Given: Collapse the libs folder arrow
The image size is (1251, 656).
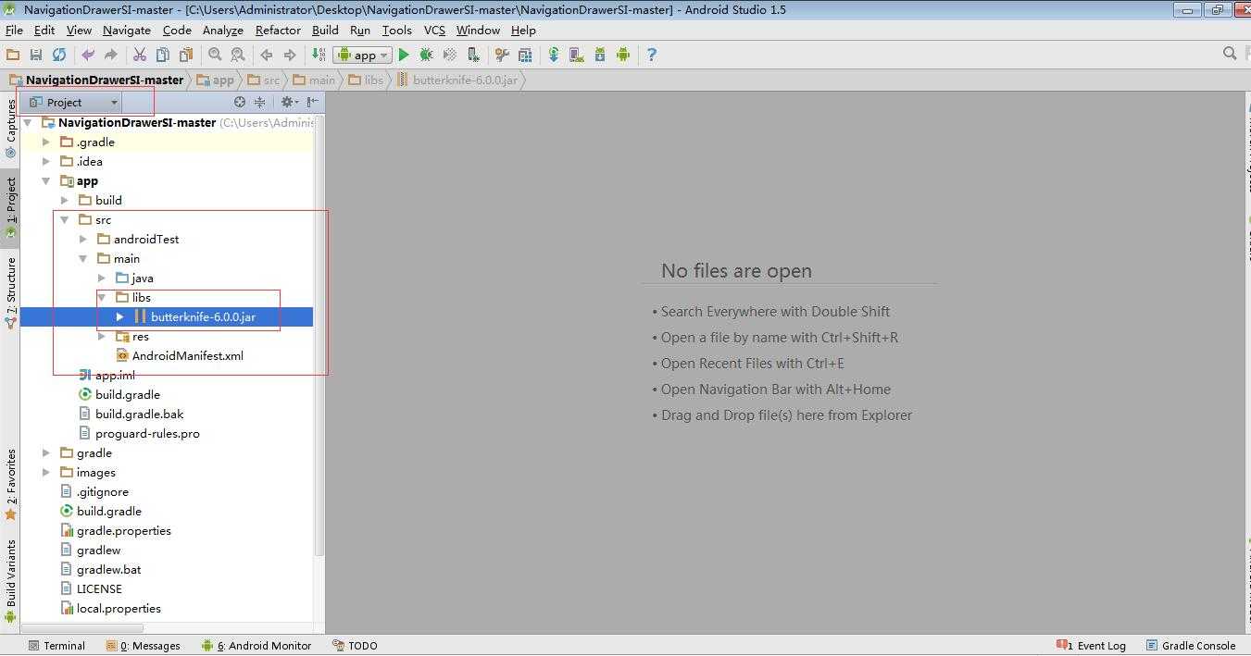Looking at the screenshot, I should (102, 297).
